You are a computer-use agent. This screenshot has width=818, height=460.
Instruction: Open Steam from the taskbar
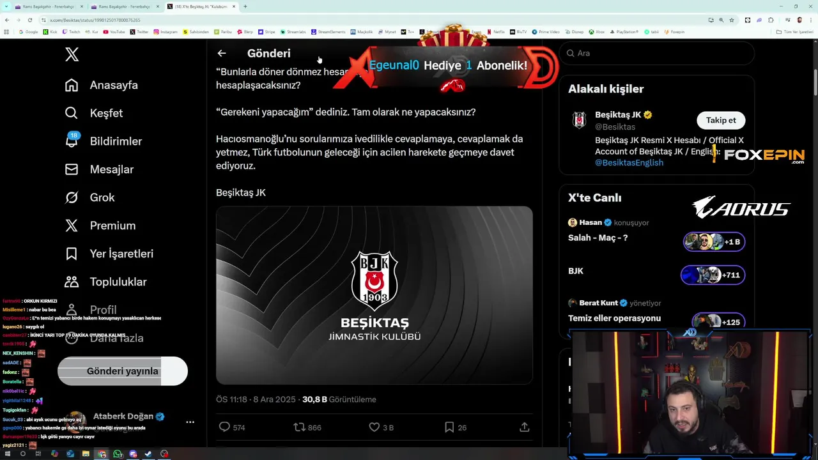148,454
